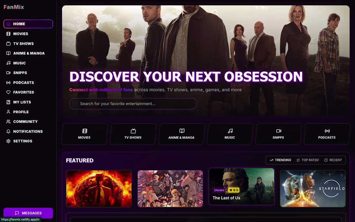This screenshot has height=222, width=355.
Task: Click the TV Shows sidebar icon
Action: [x=8, y=44]
